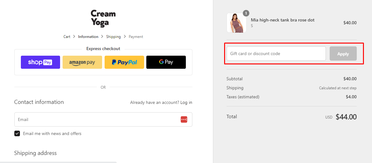Click the Apply discount button
Image resolution: width=372 pixels, height=163 pixels.
pyautogui.click(x=343, y=54)
